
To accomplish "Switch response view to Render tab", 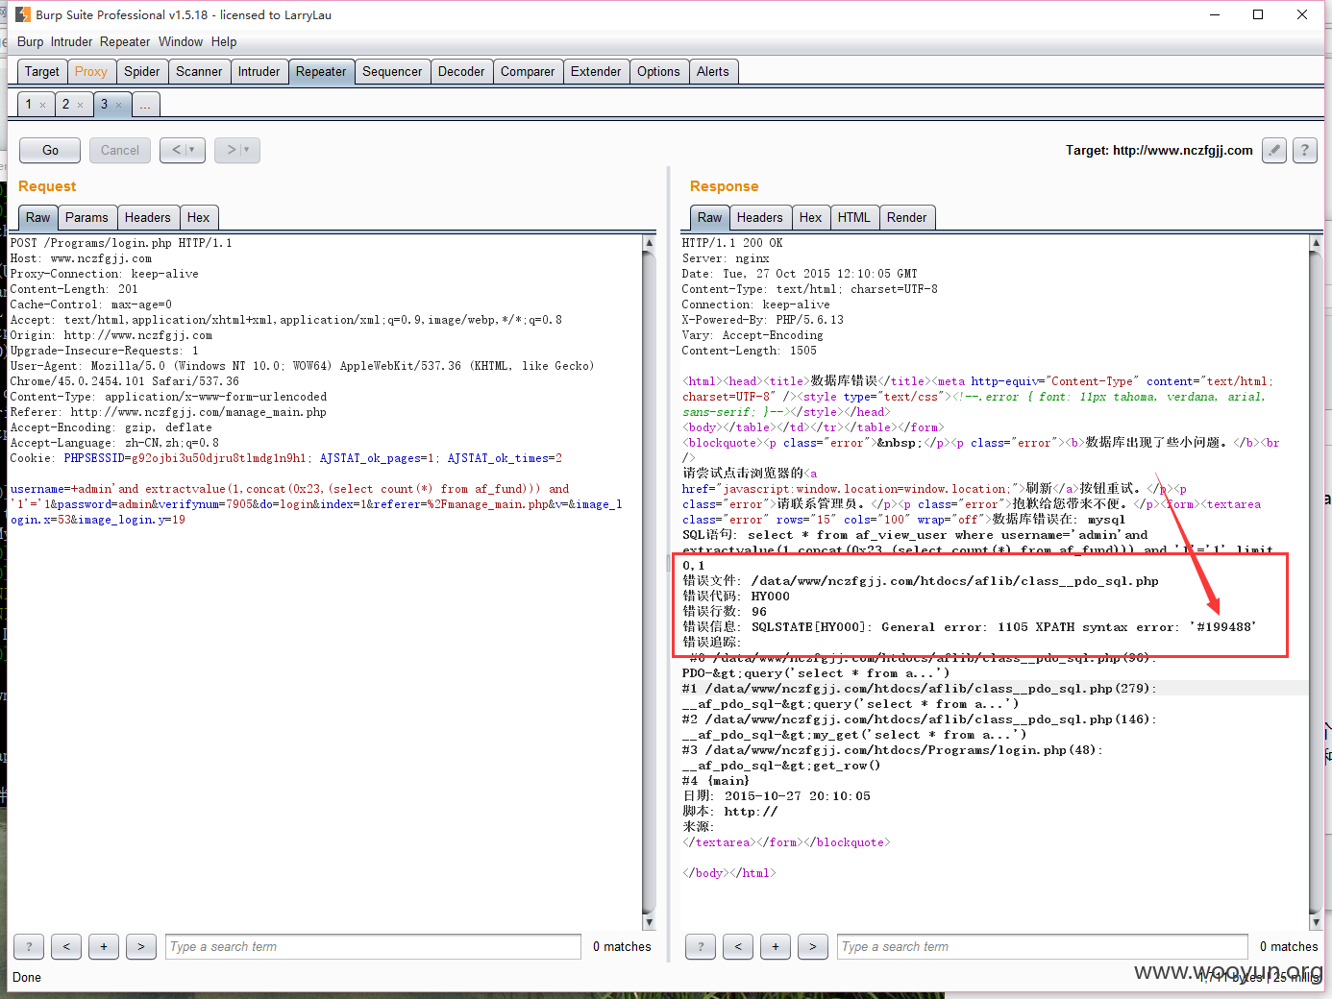I will point(907,217).
